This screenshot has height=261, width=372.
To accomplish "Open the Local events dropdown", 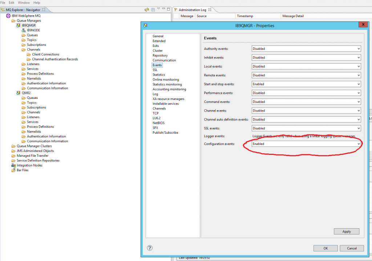I will coord(306,66).
